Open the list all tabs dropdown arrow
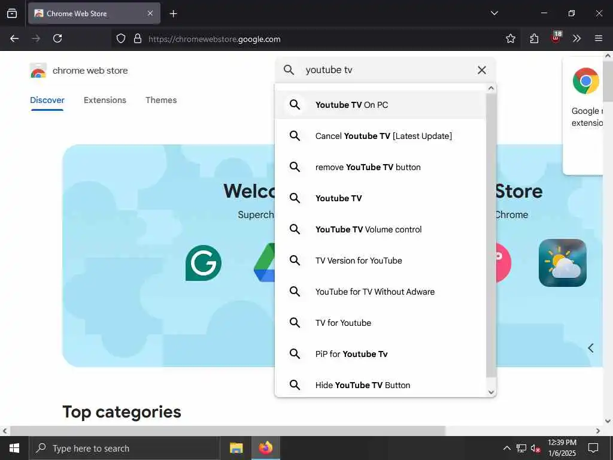This screenshot has width=613, height=460. click(x=494, y=13)
